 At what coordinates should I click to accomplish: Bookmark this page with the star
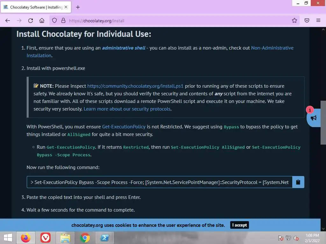pyautogui.click(x=294, y=20)
